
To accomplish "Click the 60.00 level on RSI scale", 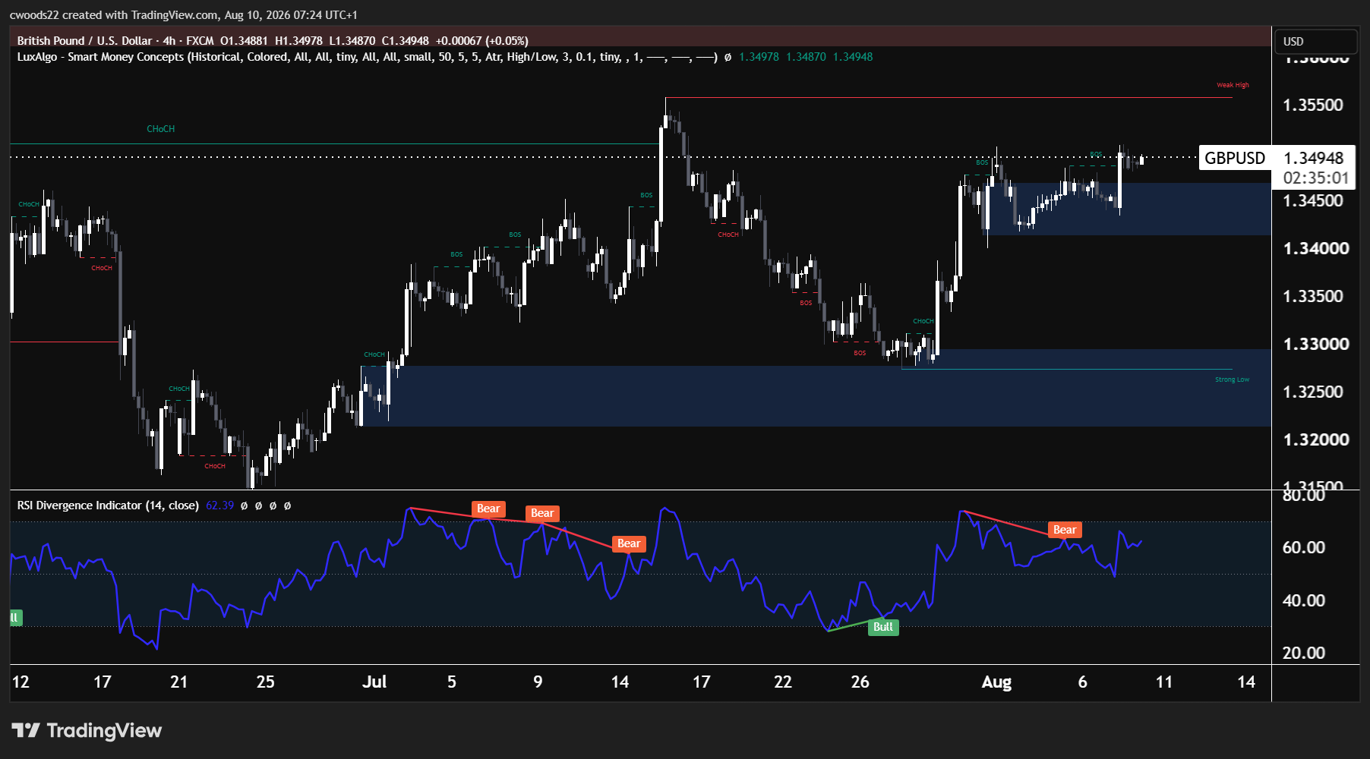I will pyautogui.click(x=1304, y=547).
